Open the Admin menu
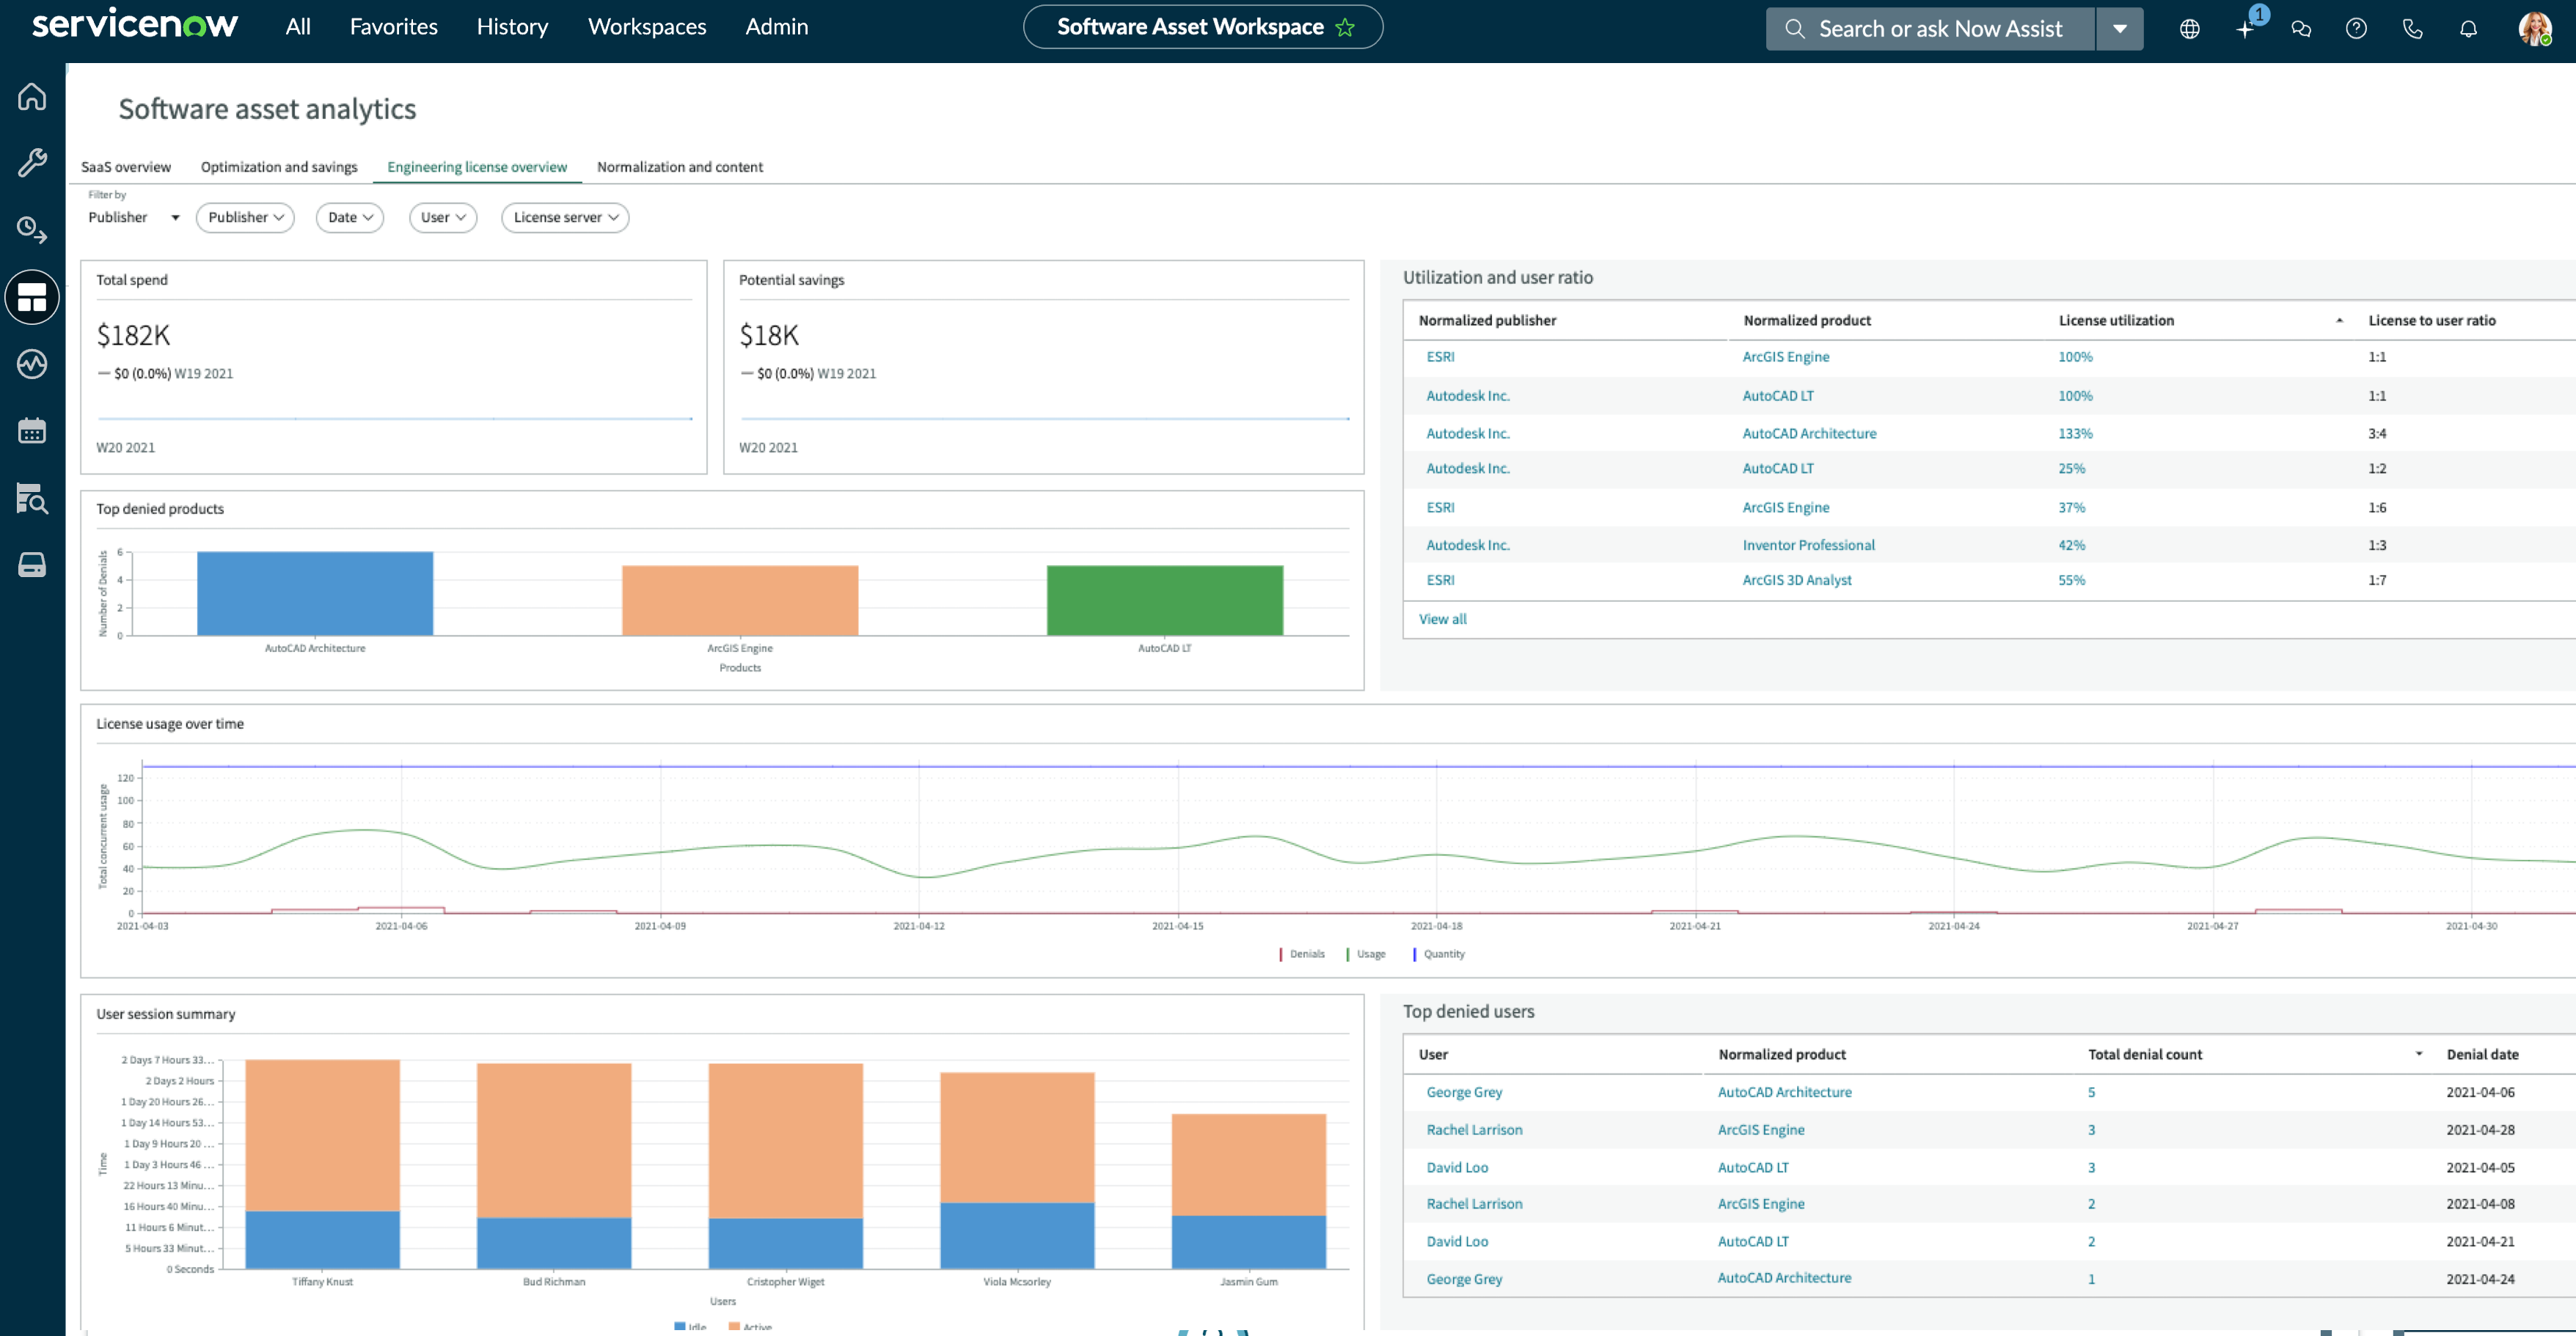2576x1336 pixels. [776, 27]
